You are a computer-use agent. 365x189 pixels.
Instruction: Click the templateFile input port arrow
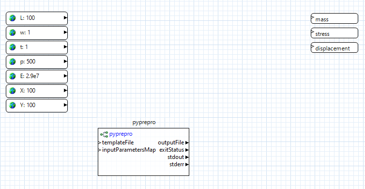tap(100, 142)
